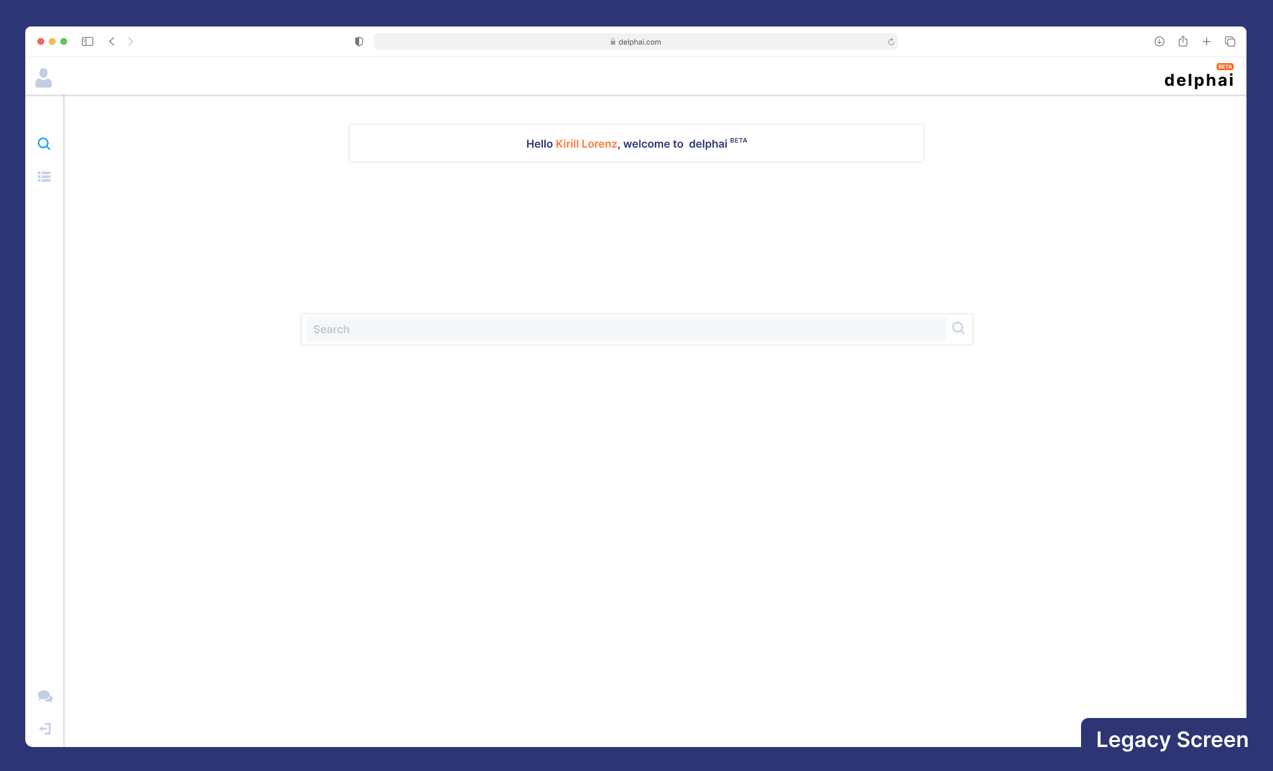Show the tab overview
This screenshot has height=771, width=1273.
(x=1230, y=42)
